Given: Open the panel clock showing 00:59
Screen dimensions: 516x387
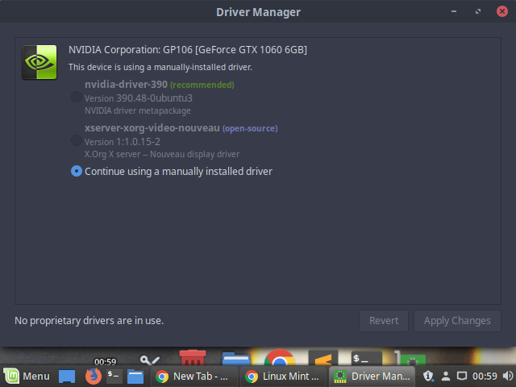Looking at the screenshot, I should coord(485,376).
